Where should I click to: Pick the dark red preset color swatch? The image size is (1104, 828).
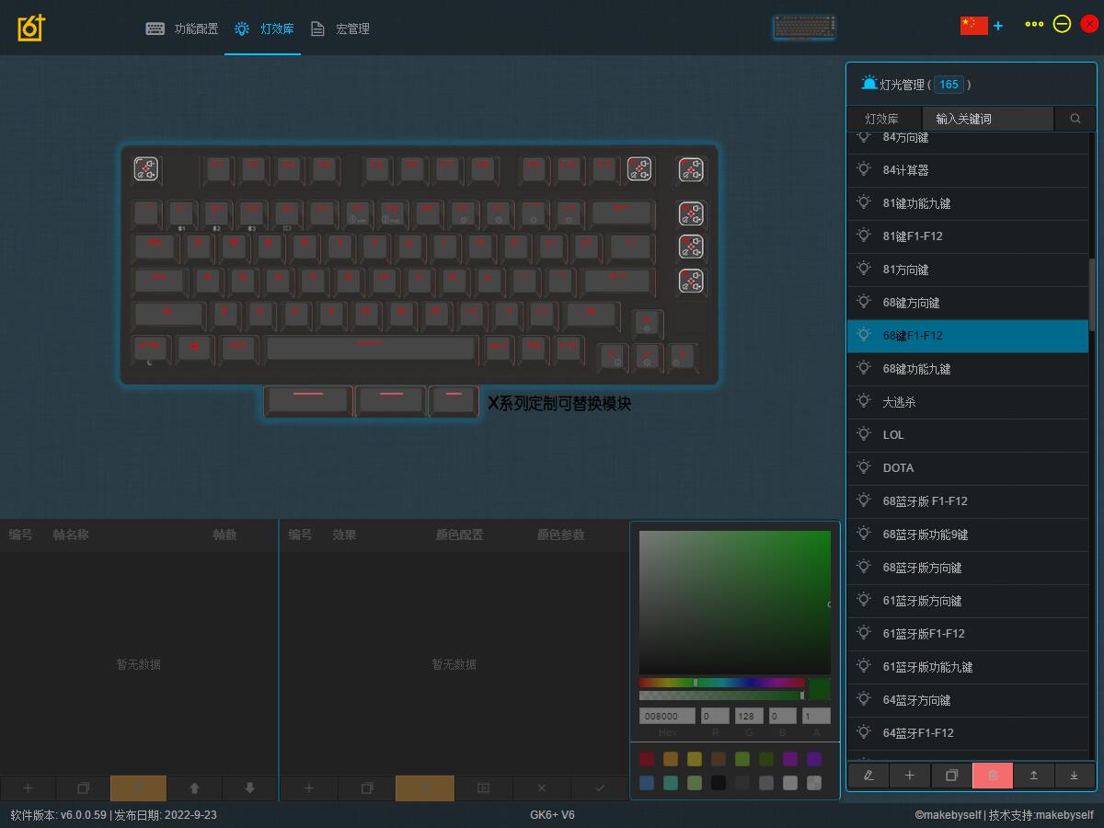[x=647, y=759]
